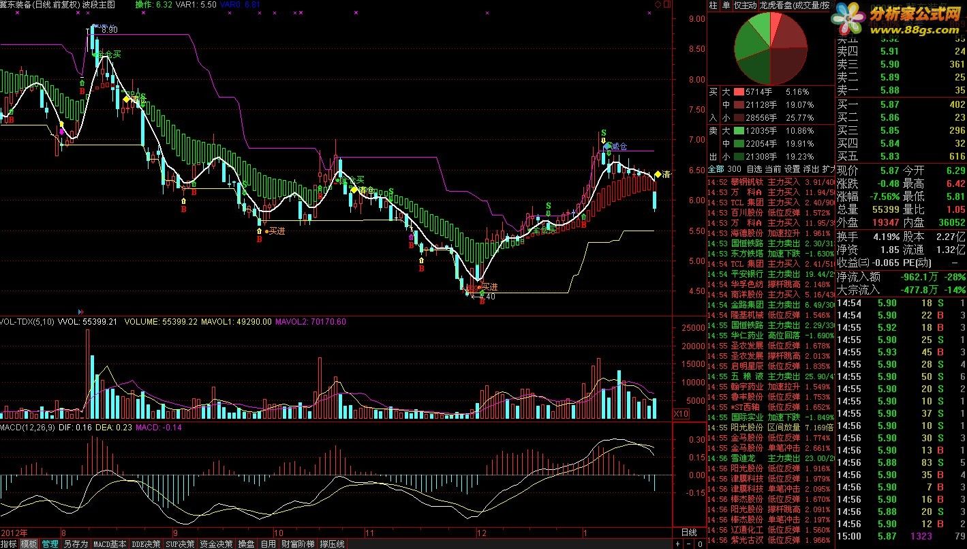Click 扩大 to enlarge the alert list

tap(828, 168)
